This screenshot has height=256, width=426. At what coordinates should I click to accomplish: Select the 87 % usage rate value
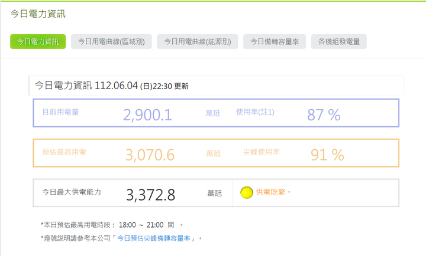(324, 115)
